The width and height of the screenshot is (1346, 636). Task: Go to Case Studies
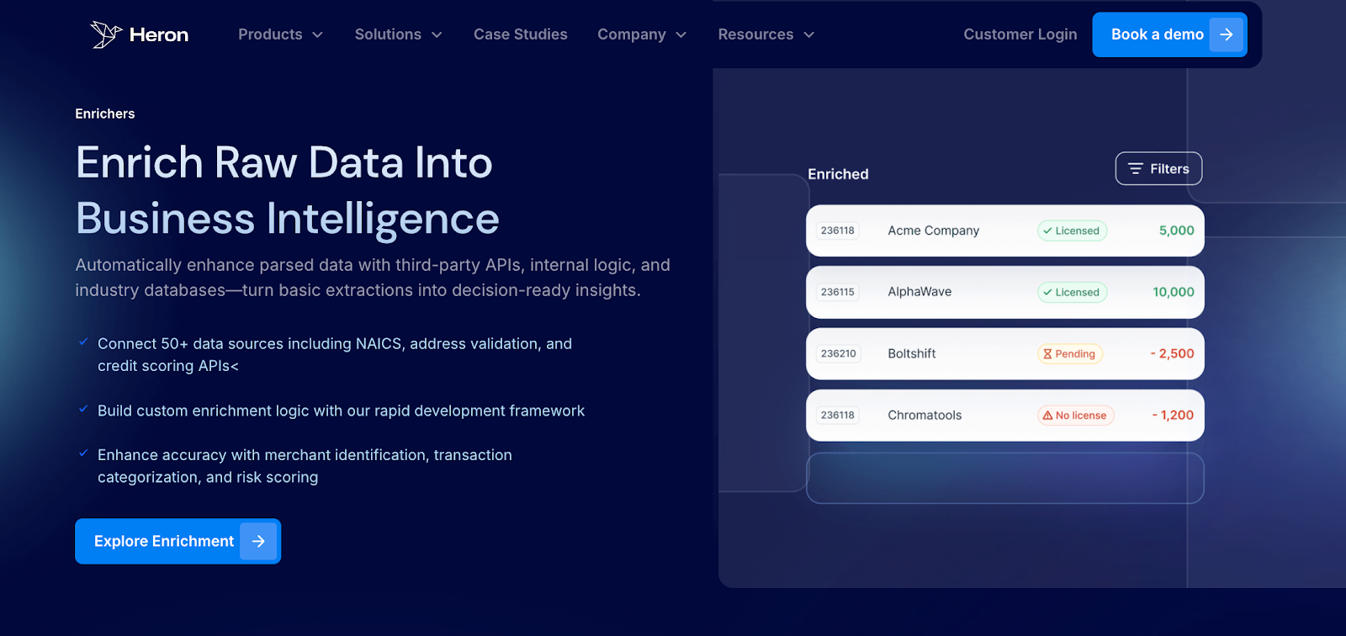(x=520, y=34)
